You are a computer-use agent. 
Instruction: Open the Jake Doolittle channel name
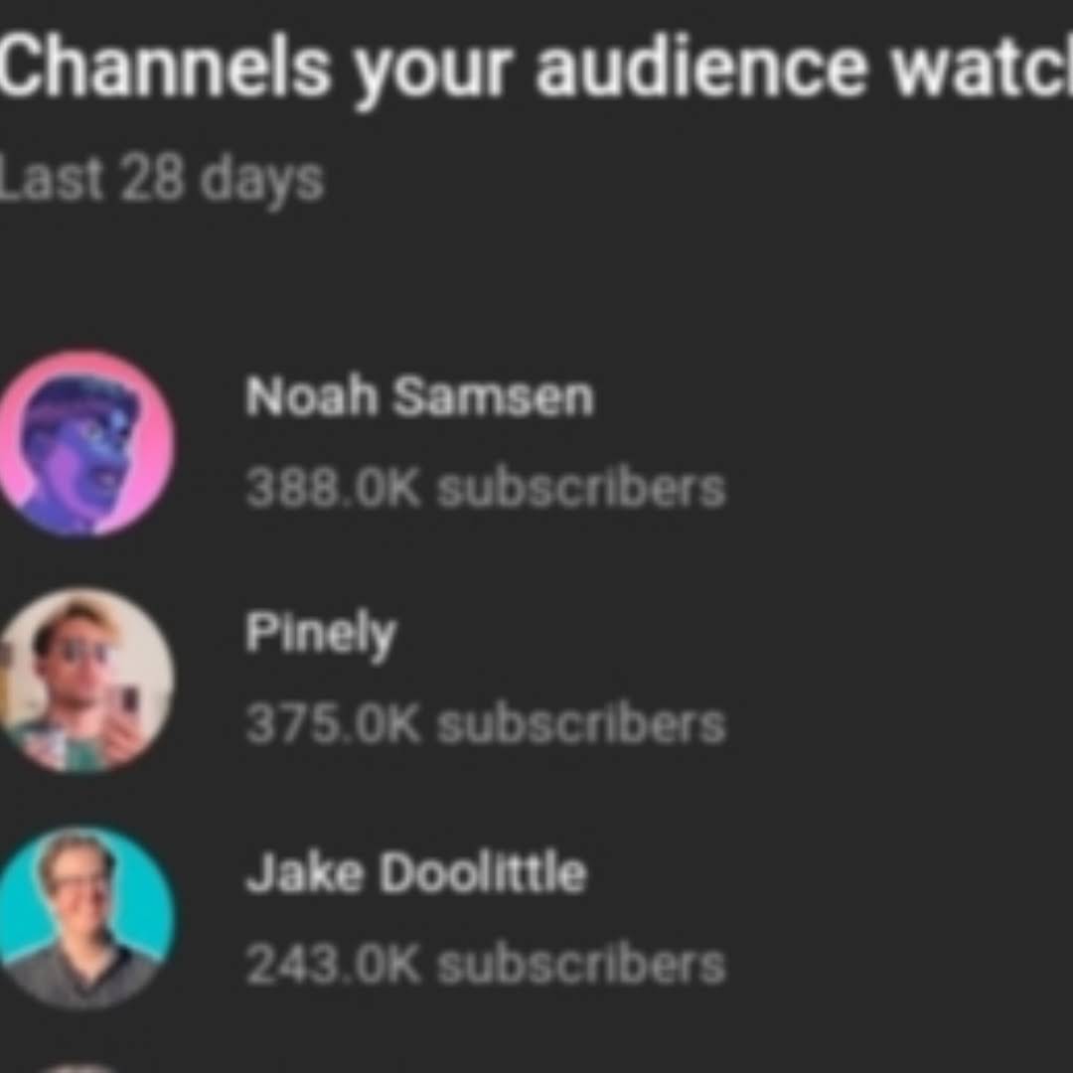point(416,872)
